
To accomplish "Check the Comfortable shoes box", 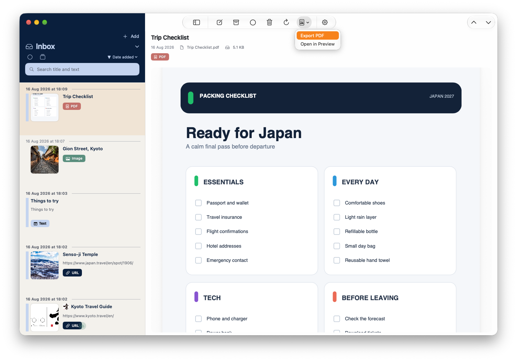I will (x=337, y=203).
